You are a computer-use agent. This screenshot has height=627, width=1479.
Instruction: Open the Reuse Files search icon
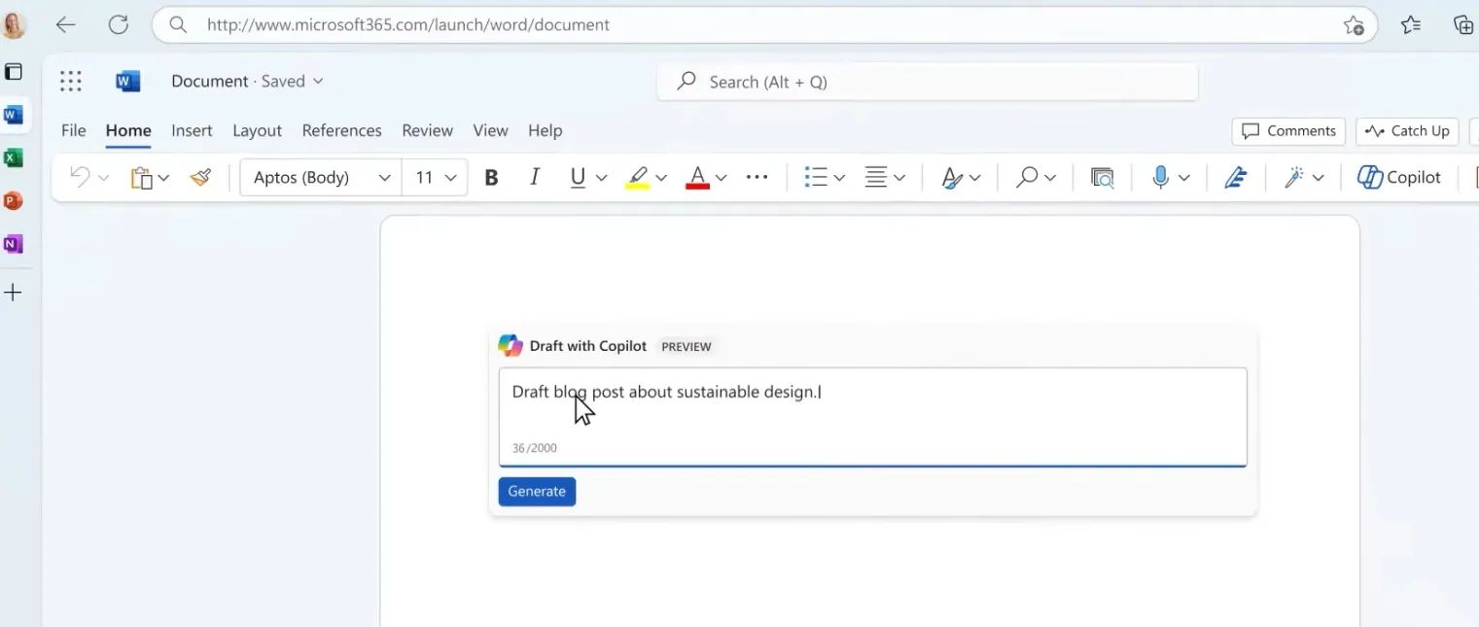click(1102, 178)
